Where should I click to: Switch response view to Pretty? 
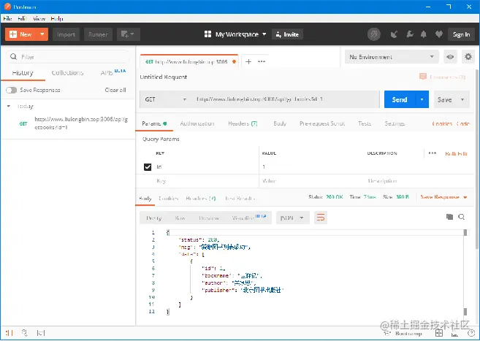point(154,218)
